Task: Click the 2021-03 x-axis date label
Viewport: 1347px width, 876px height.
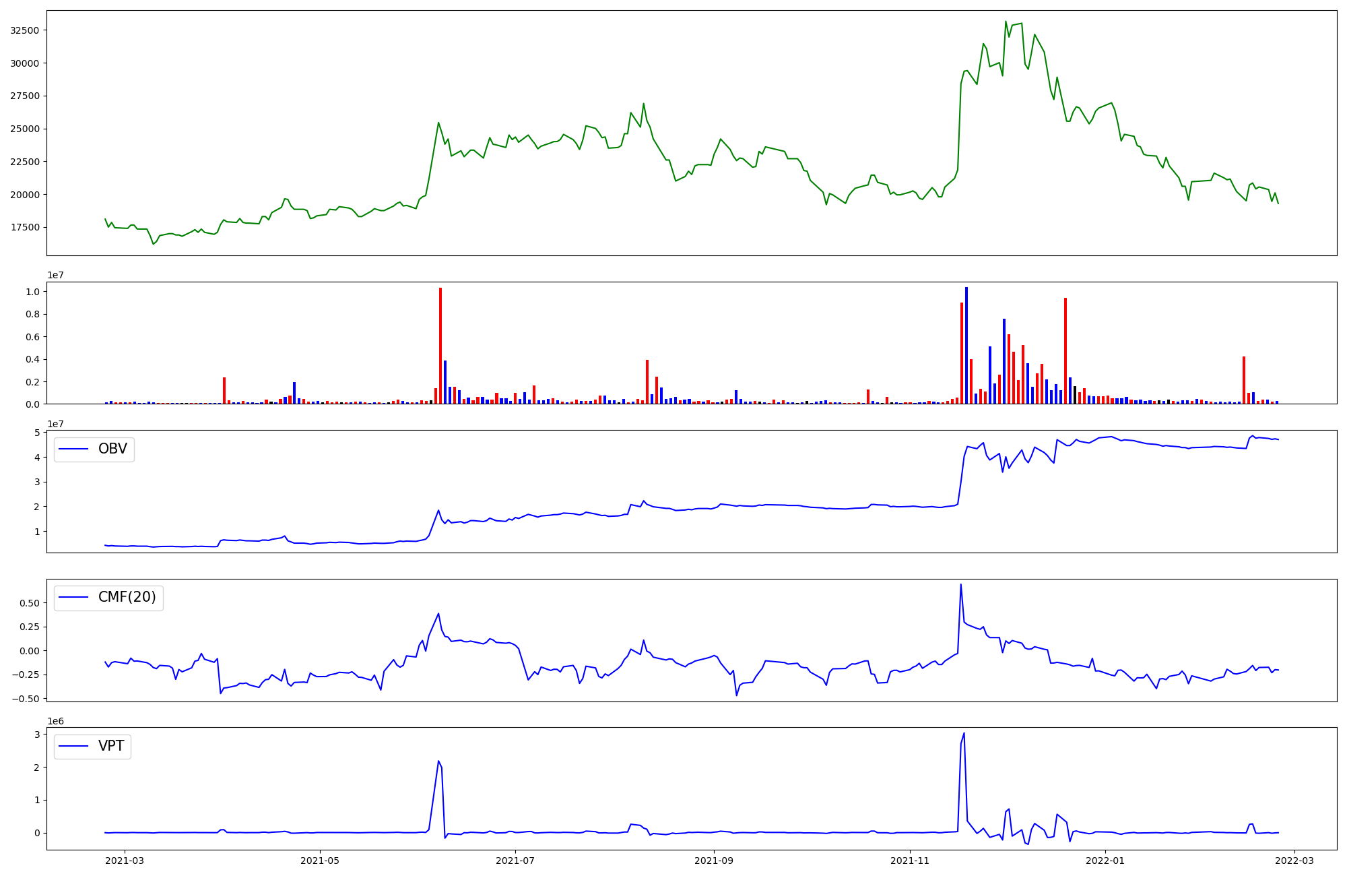Action: click(125, 861)
